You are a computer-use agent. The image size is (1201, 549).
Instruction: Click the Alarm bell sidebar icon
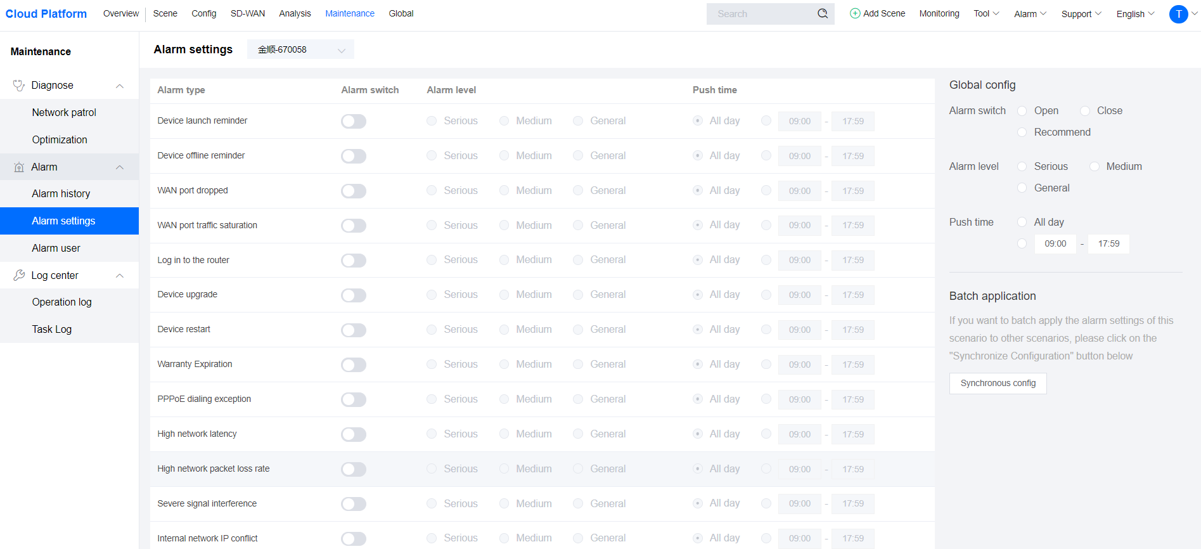(x=19, y=167)
